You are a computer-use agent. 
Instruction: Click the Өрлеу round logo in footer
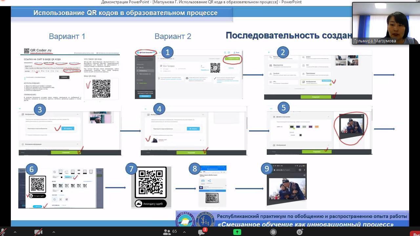click(186, 220)
